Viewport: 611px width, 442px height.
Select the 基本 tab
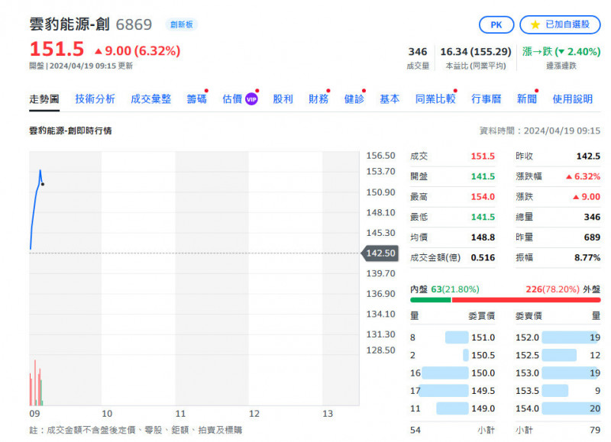pos(390,99)
